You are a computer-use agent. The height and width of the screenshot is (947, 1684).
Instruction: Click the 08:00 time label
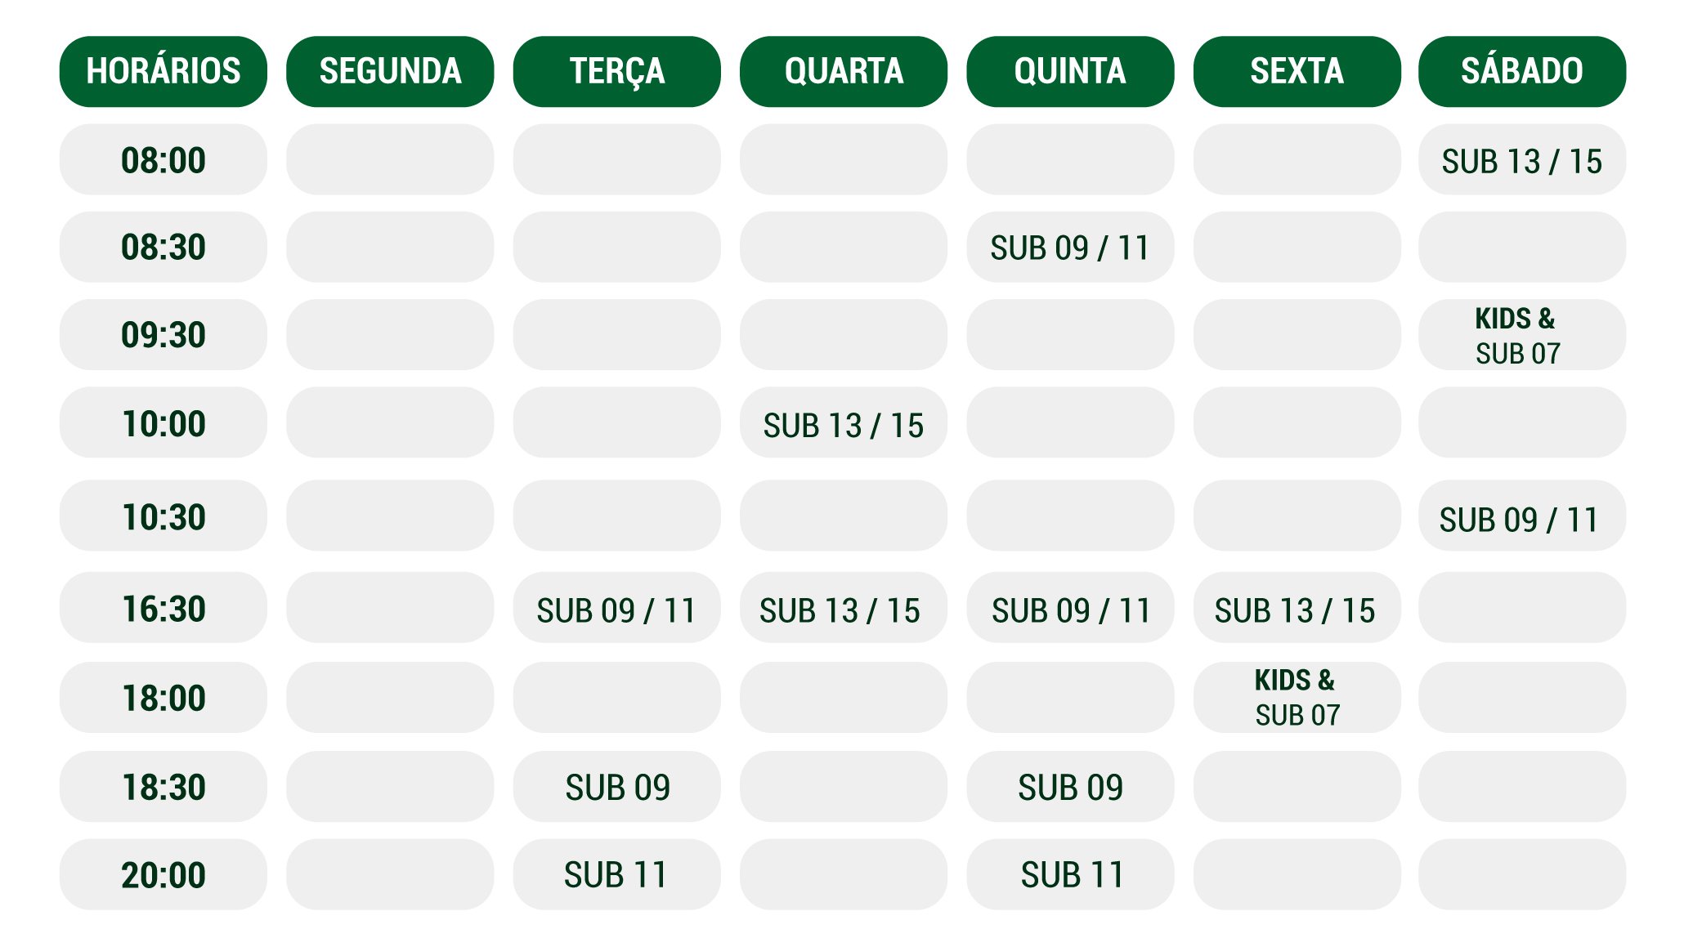pyautogui.click(x=163, y=159)
